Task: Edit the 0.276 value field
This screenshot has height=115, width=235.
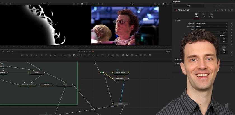Action: click(x=224, y=47)
